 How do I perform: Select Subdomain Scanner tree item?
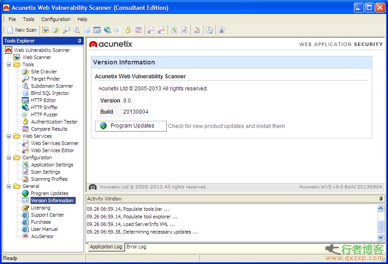coord(52,86)
